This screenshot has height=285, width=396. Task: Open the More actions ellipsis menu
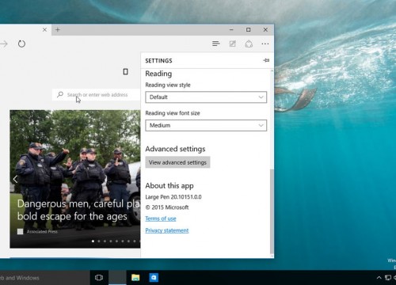pos(265,44)
